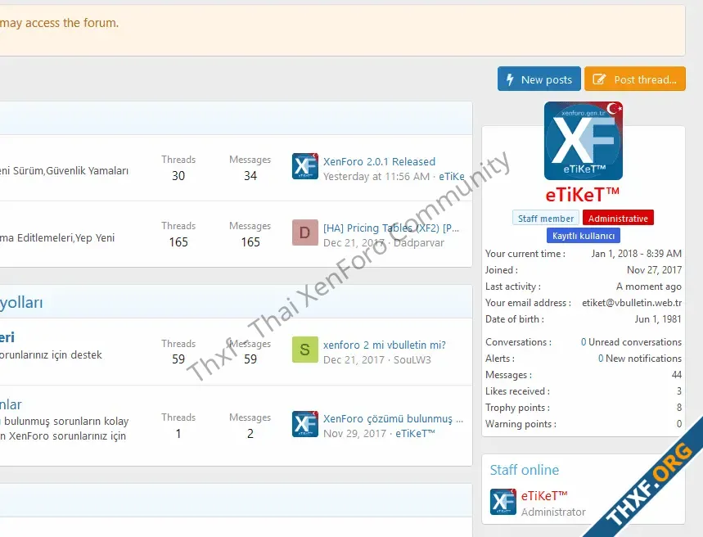The width and height of the screenshot is (703, 537).
Task: Click the Staff online heading
Action: tap(525, 470)
